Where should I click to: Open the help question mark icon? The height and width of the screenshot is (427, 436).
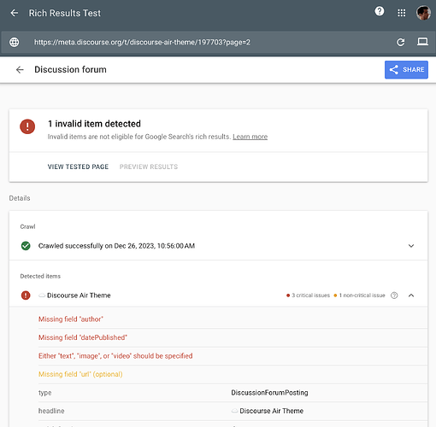[x=380, y=11]
